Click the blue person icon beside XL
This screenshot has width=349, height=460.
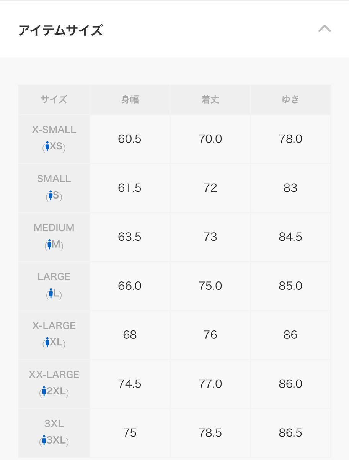coord(47,343)
